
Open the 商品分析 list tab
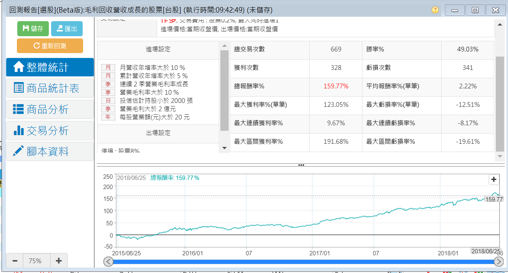click(x=50, y=109)
